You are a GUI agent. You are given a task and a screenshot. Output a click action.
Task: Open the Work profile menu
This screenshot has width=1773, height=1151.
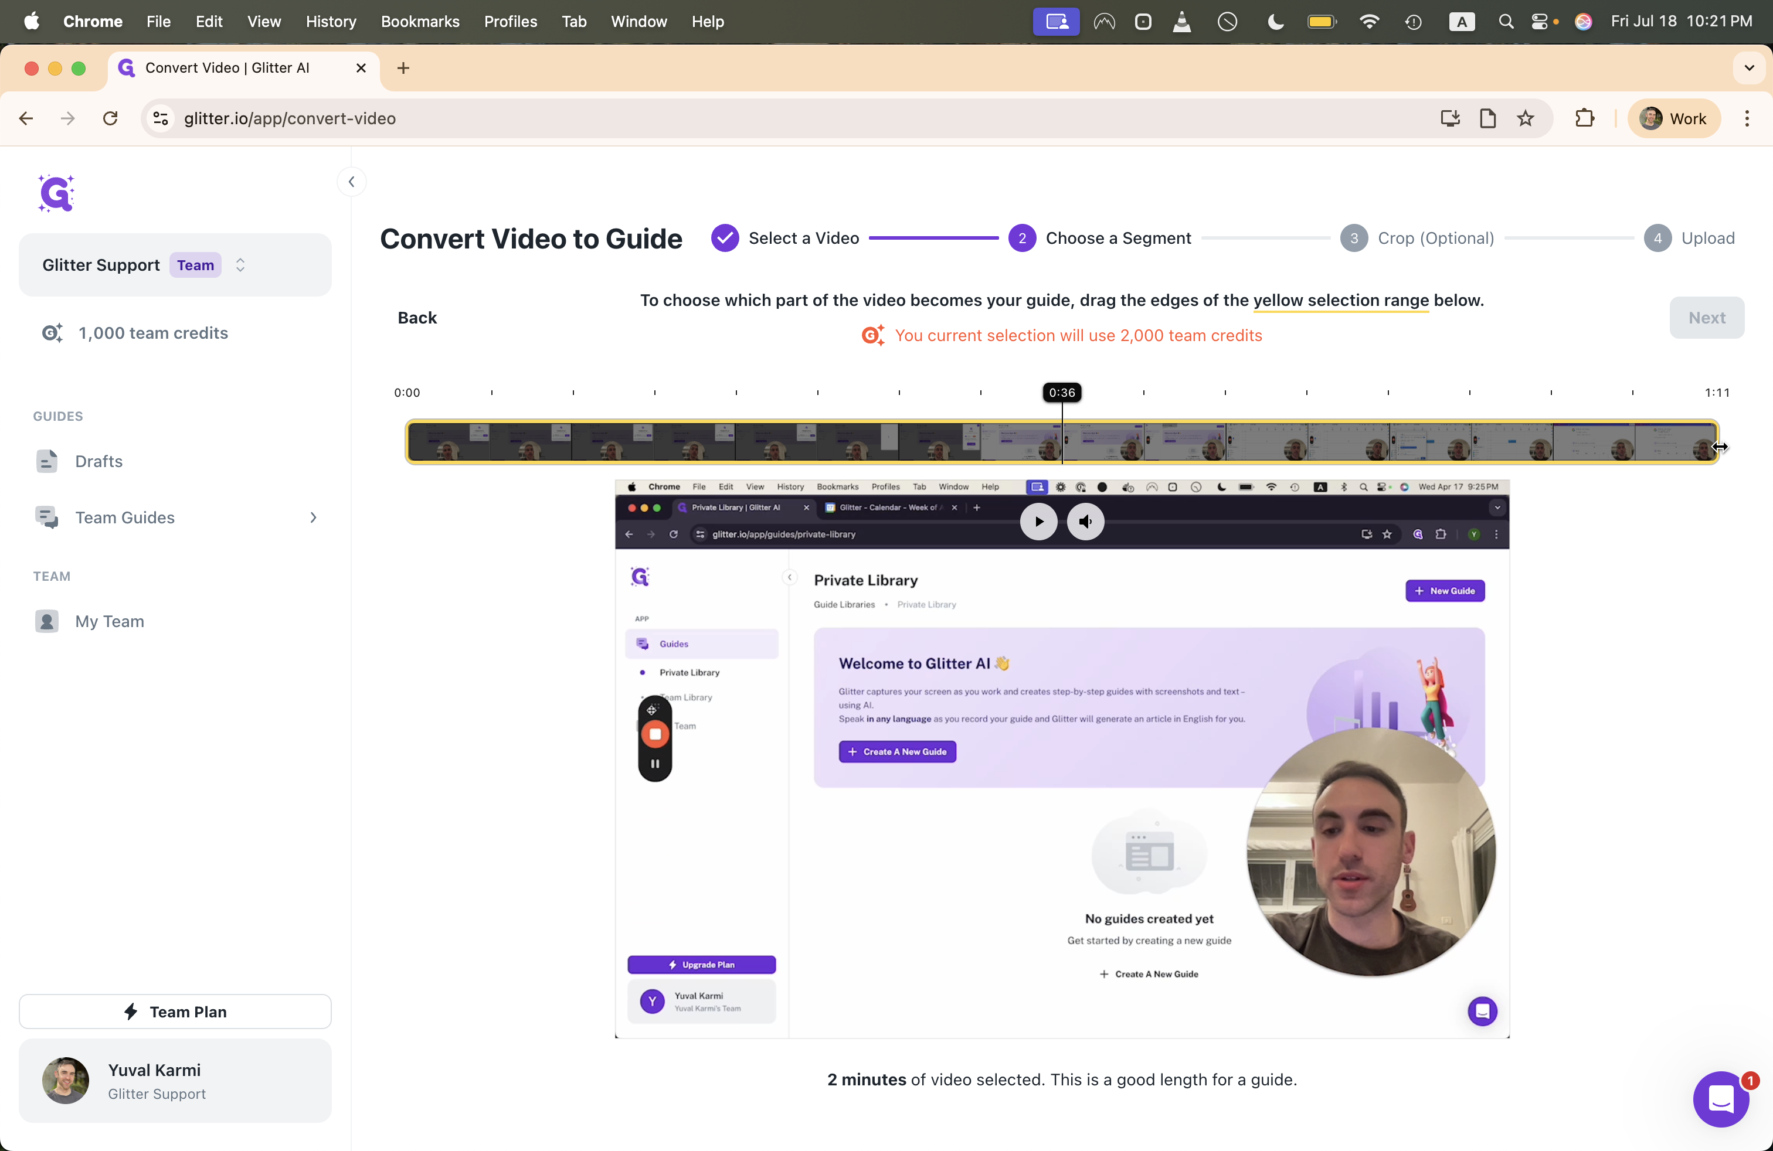point(1673,118)
